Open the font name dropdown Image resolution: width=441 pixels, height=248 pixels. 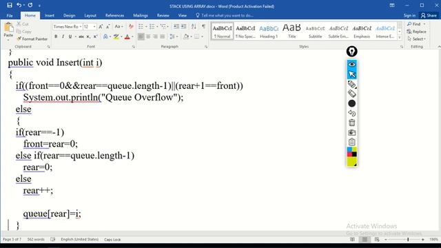81,27
